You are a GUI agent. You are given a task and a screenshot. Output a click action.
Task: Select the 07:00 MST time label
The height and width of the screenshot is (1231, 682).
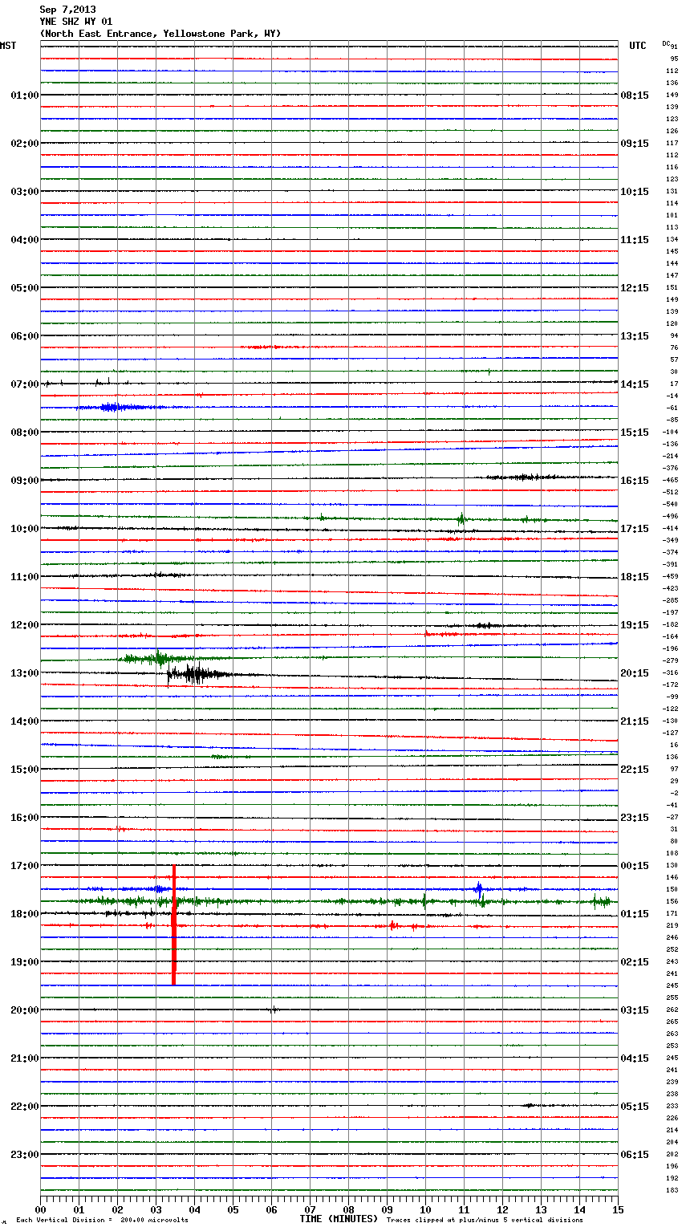click(25, 384)
